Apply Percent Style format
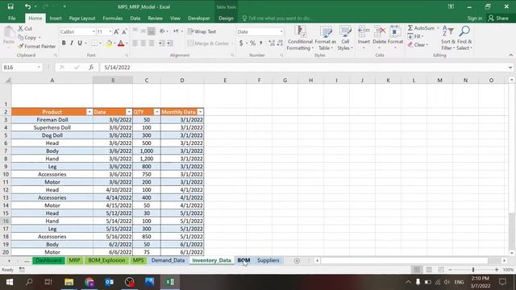Viewport: 516px width, 290px height. tap(252, 43)
